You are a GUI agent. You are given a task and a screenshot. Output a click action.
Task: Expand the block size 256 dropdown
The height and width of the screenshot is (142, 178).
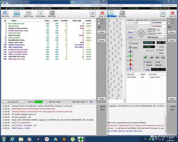(x=161, y=30)
